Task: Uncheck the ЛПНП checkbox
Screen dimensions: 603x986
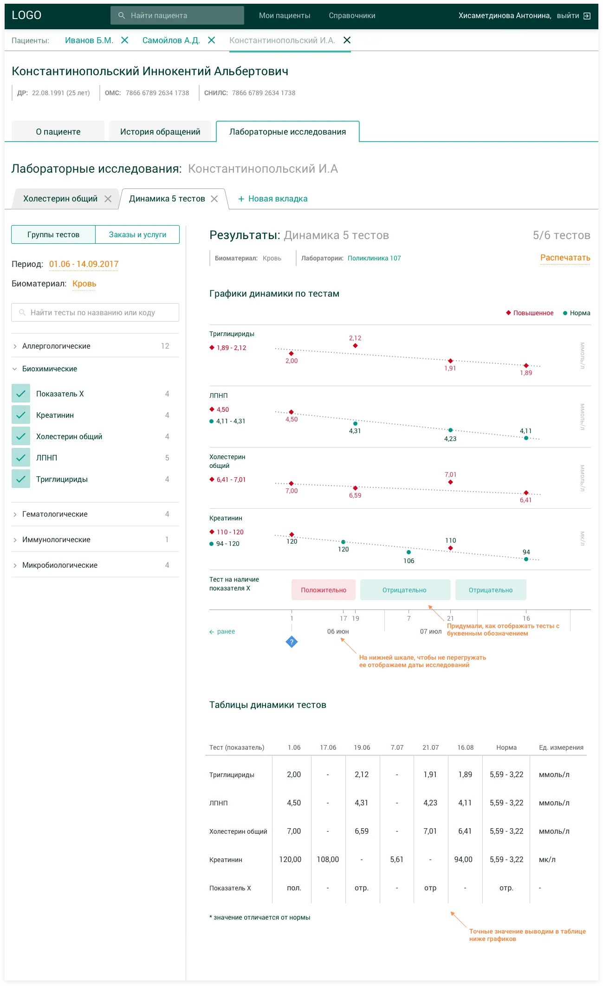Action: (21, 457)
